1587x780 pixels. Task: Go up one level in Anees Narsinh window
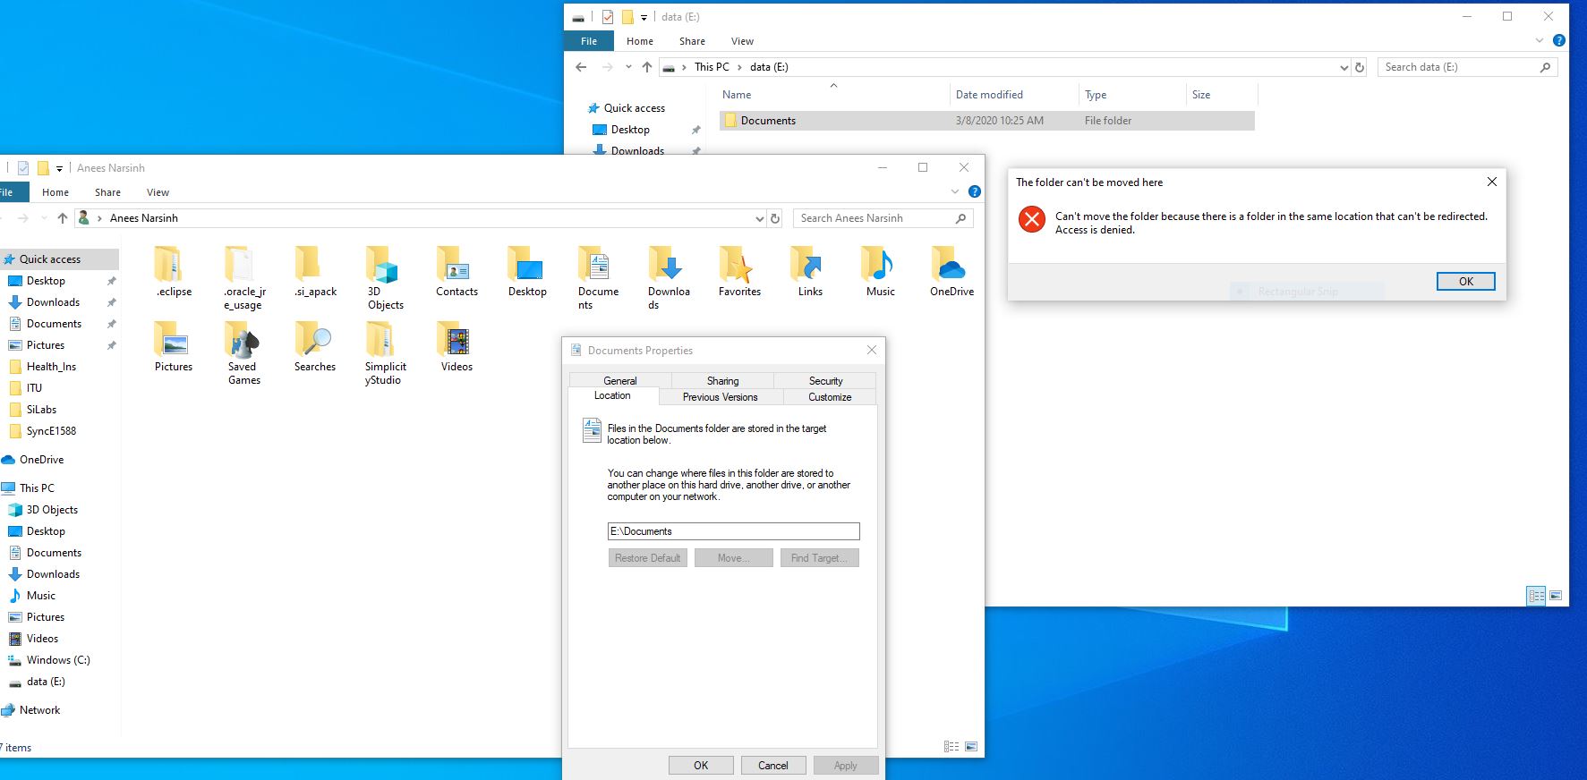[62, 218]
